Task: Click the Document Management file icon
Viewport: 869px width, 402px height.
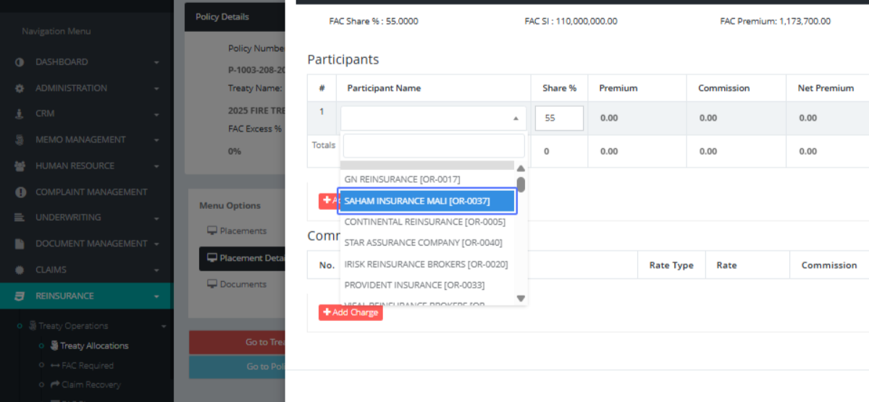Action: tap(20, 244)
